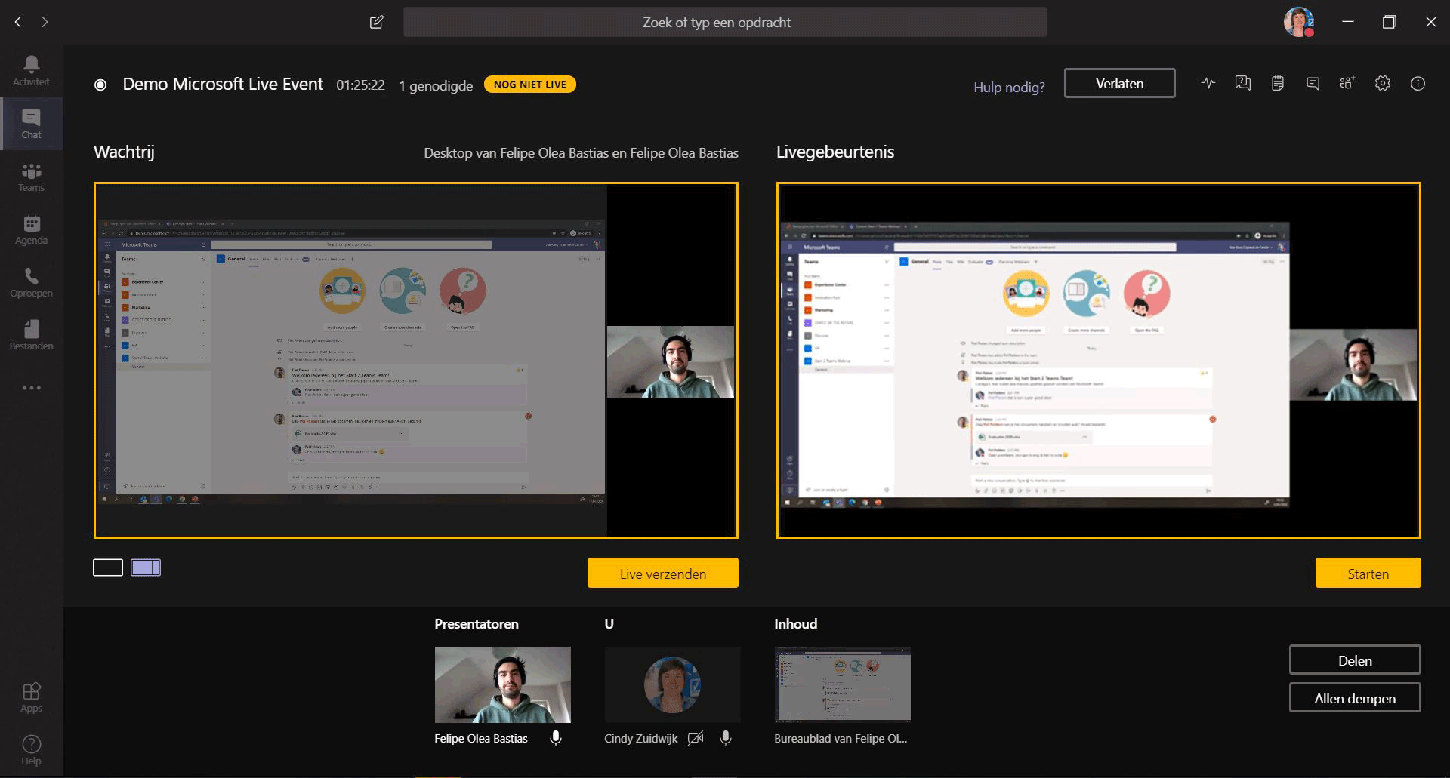The image size is (1450, 778).
Task: Select content plus presenter layout
Action: (146, 567)
